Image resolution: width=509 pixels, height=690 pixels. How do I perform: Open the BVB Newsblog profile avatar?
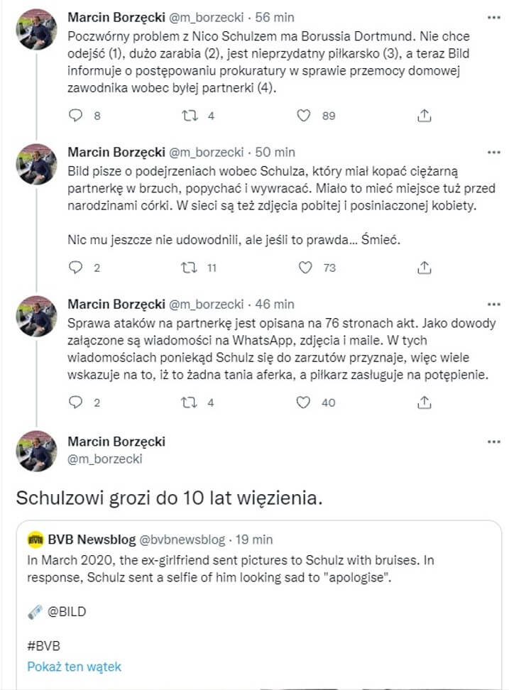point(35,540)
